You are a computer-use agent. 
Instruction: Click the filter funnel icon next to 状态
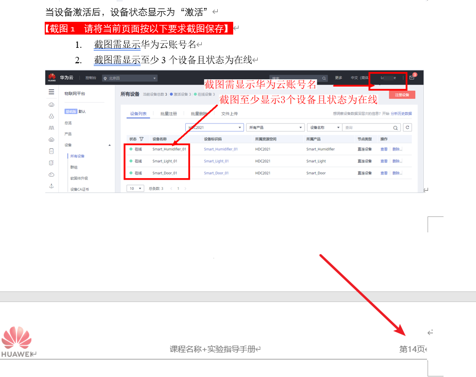(x=141, y=139)
